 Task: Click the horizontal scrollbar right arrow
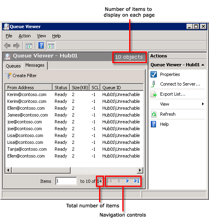click(140, 170)
